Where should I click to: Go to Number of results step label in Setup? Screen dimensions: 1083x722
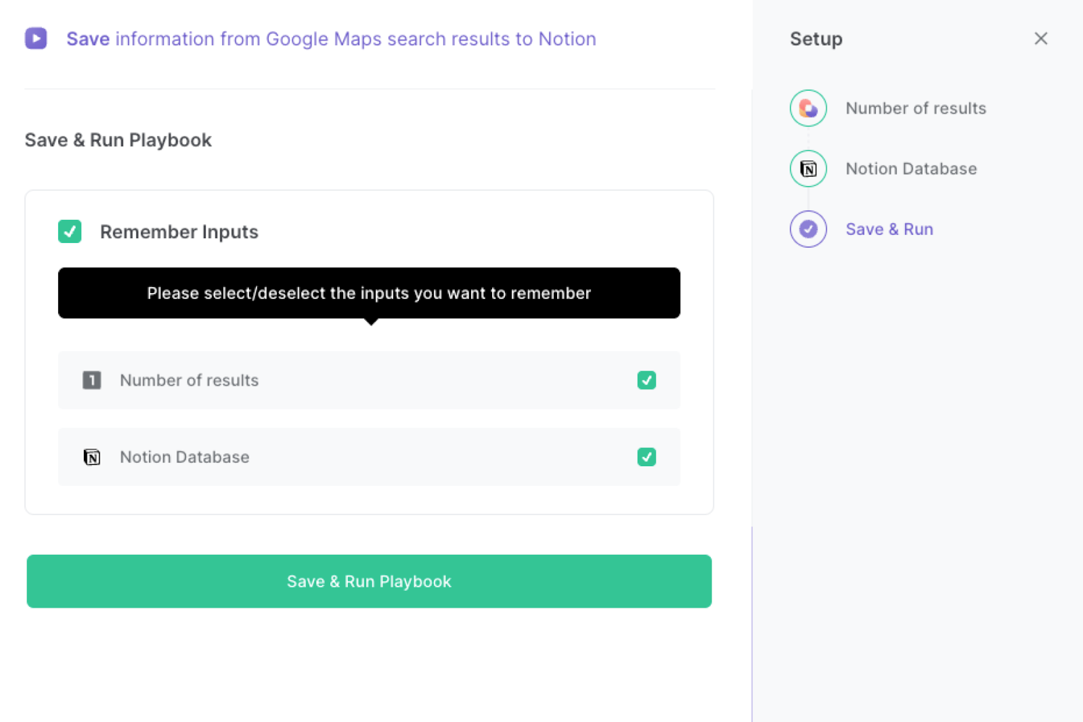tap(916, 108)
